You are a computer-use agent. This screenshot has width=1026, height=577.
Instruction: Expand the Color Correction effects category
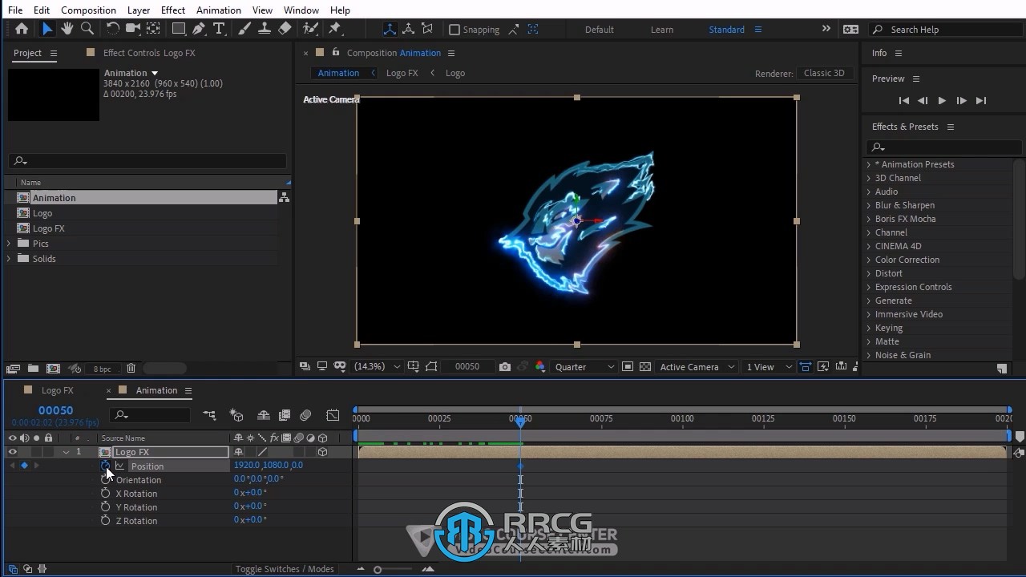(869, 260)
